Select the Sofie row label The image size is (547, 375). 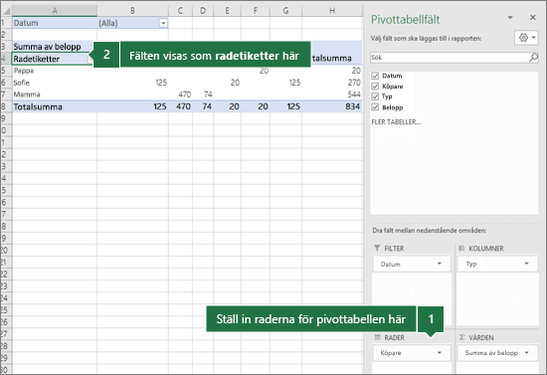tap(55, 83)
